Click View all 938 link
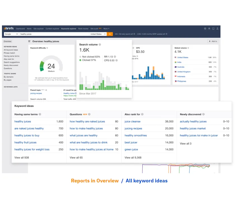 [22, 158]
